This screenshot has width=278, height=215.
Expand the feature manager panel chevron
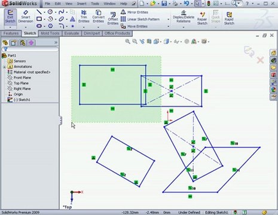[x=56, y=42]
